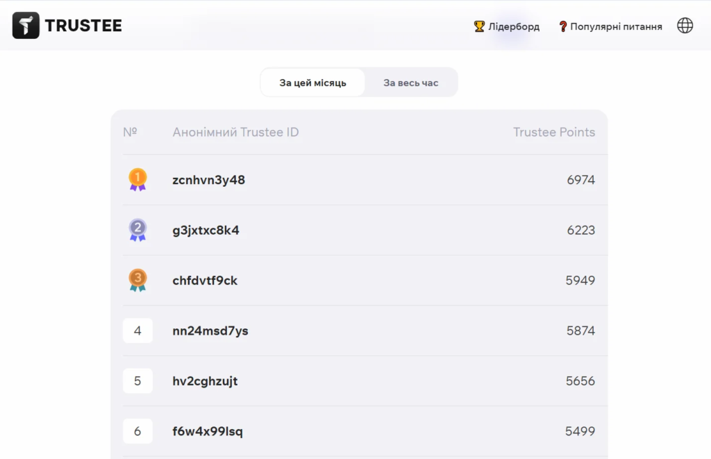
Task: Click the rank 5 number badge
Action: click(137, 381)
